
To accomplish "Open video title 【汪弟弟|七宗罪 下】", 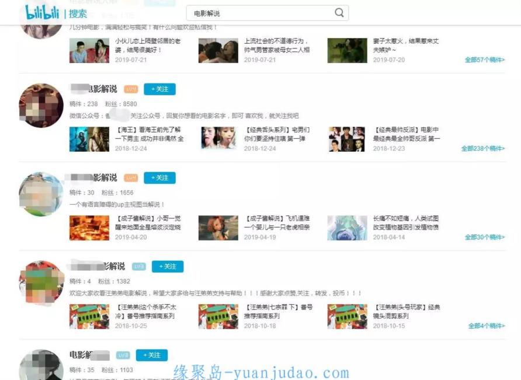I will [278, 311].
